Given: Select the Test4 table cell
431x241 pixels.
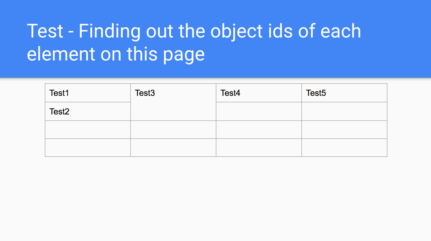Looking at the screenshot, I should coord(259,93).
